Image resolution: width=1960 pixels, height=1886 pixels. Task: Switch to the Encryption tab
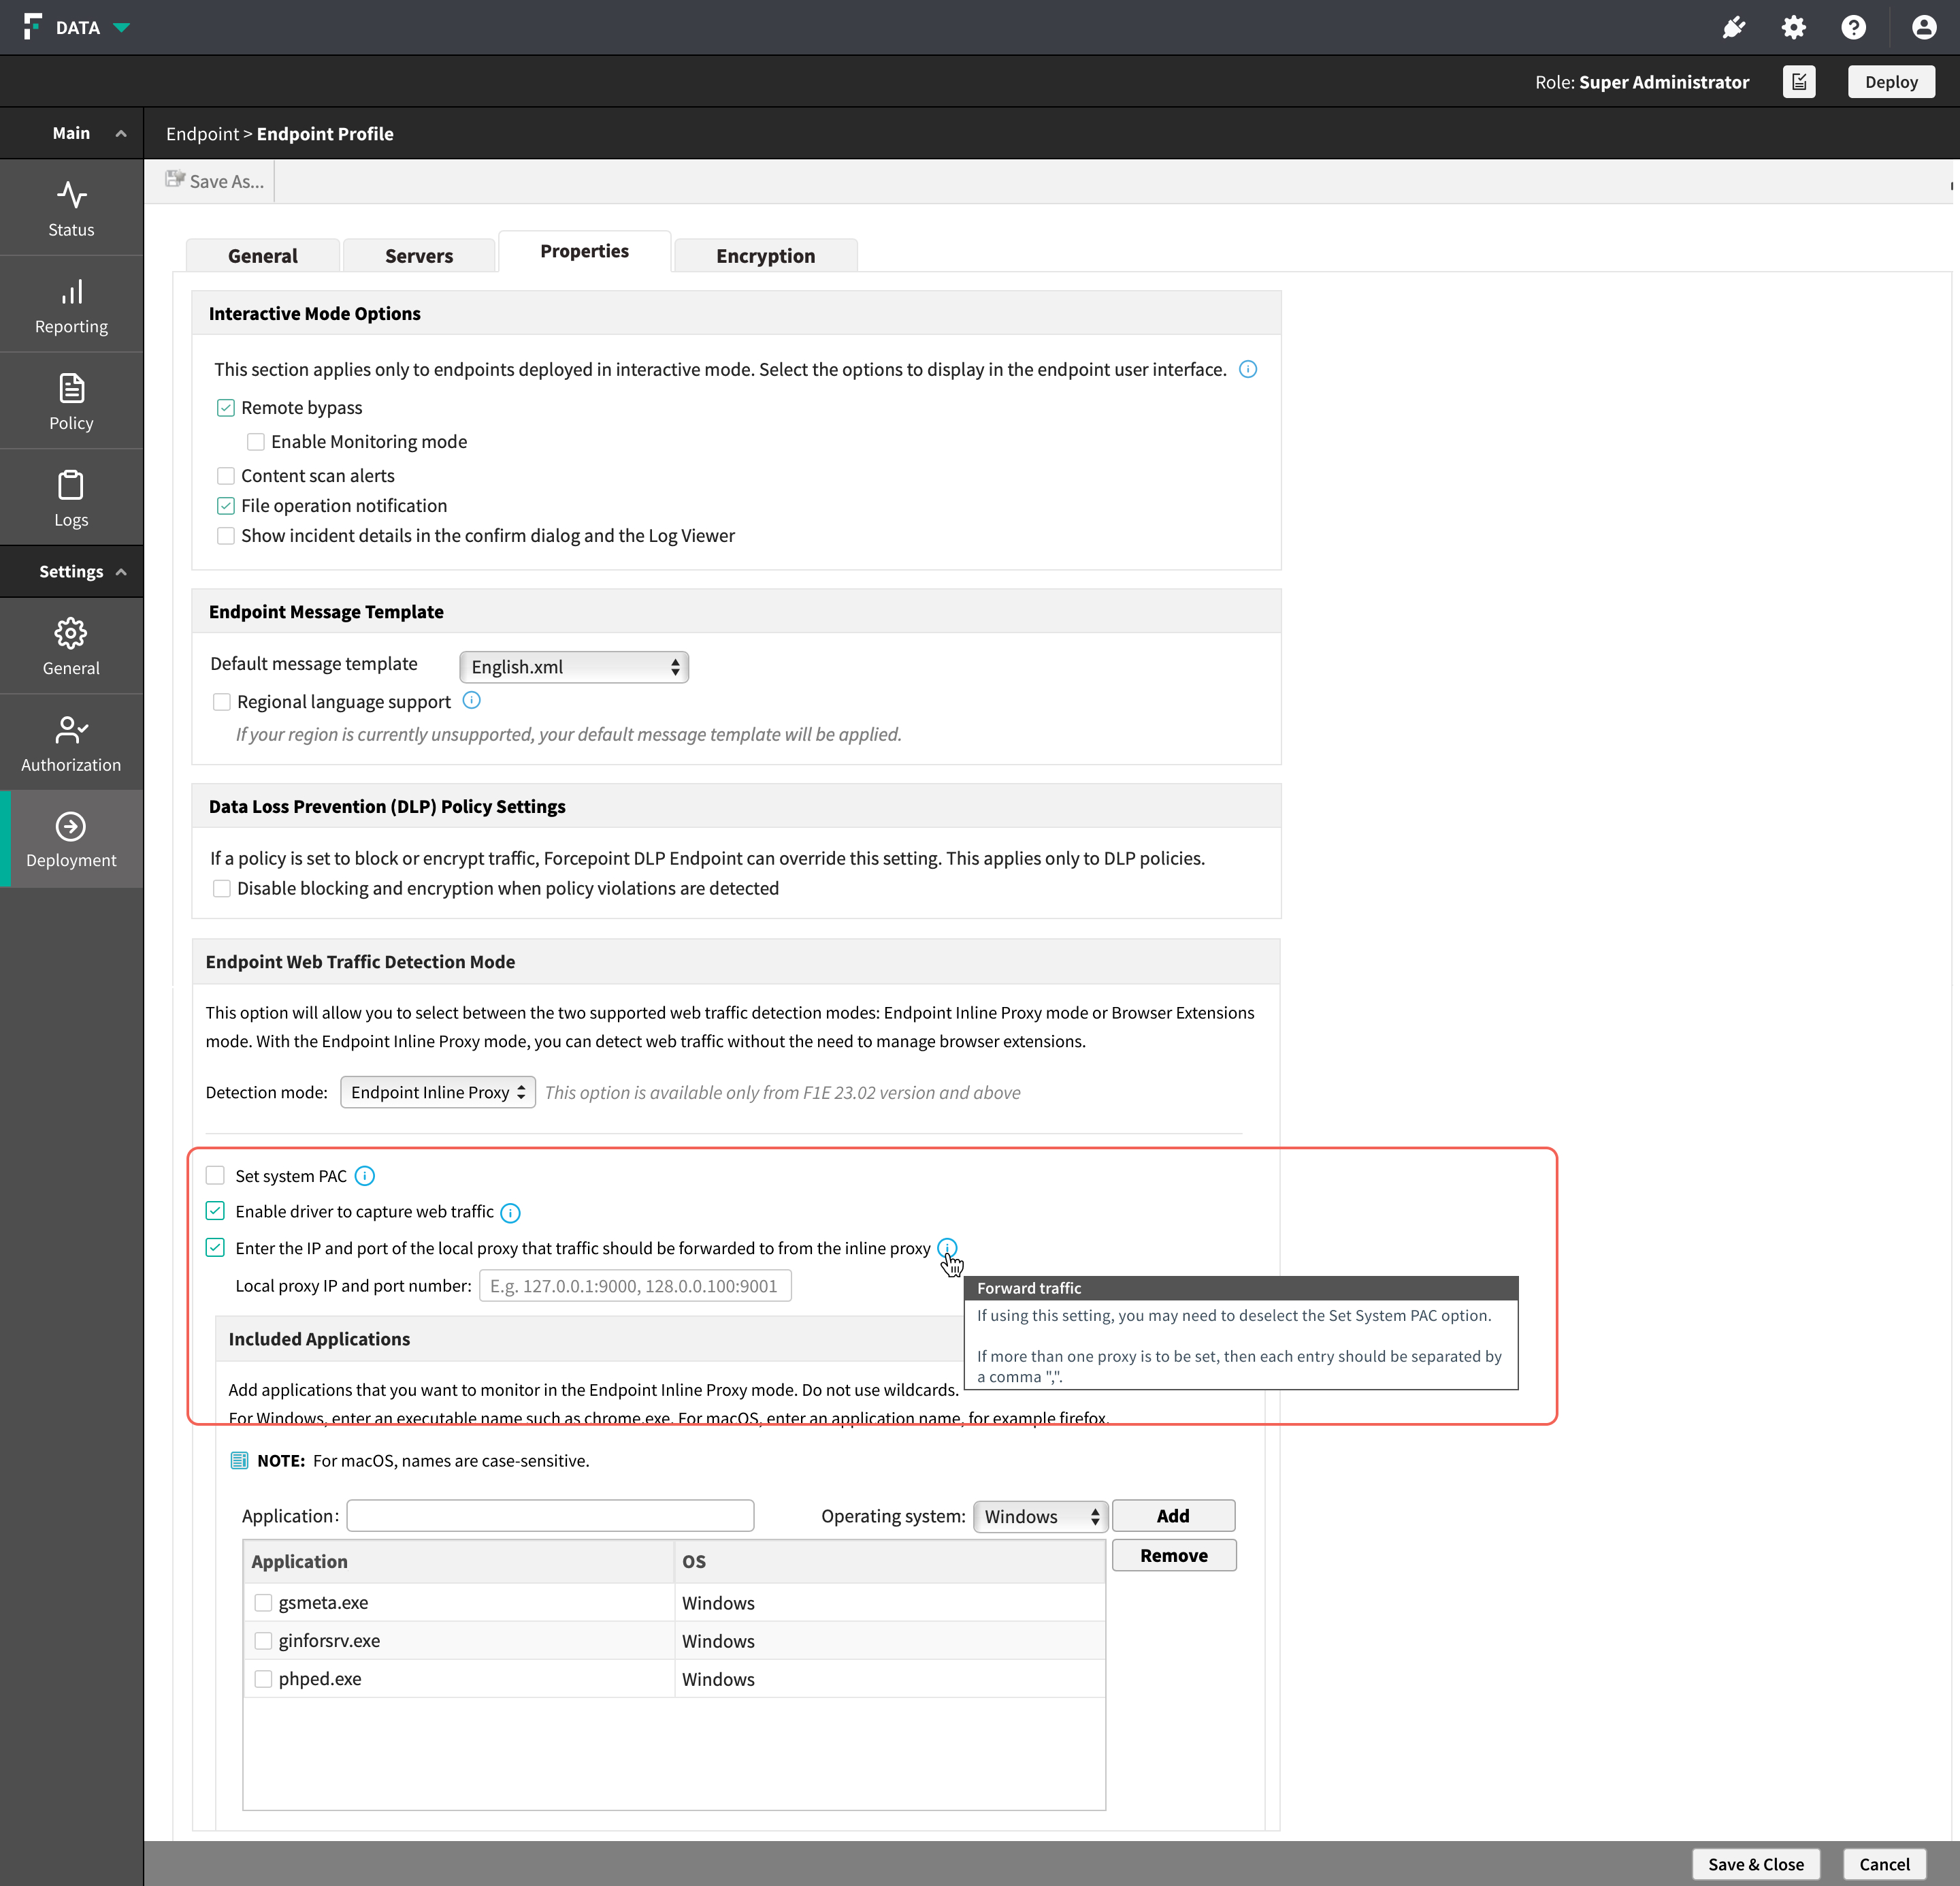coord(765,256)
